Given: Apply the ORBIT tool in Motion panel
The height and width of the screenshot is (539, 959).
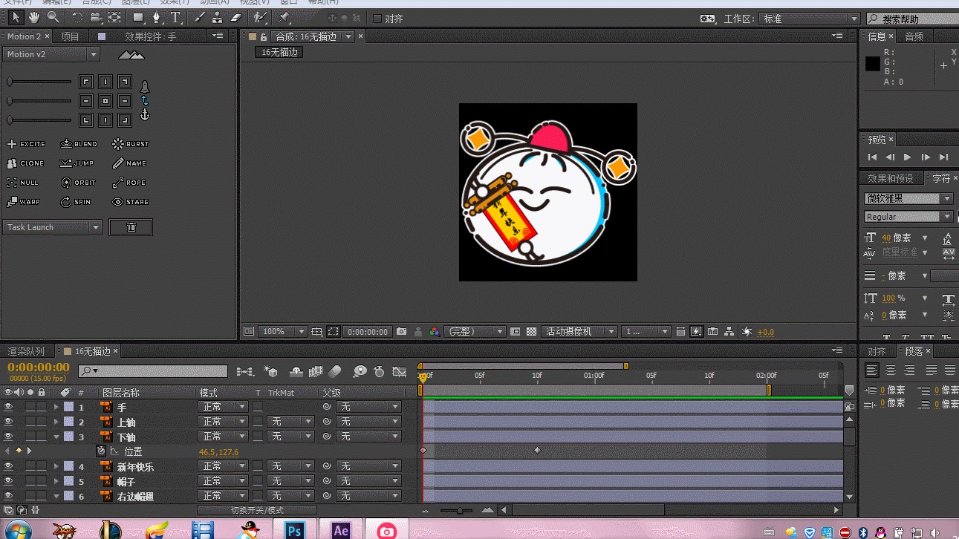Looking at the screenshot, I should point(78,183).
